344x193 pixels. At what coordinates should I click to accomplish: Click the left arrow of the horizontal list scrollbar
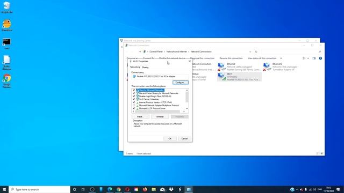133,112
